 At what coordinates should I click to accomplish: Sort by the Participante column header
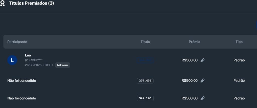tap(17, 42)
